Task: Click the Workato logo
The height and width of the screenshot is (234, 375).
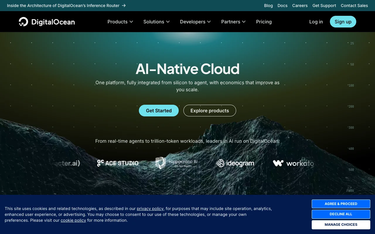Action: 293,163
